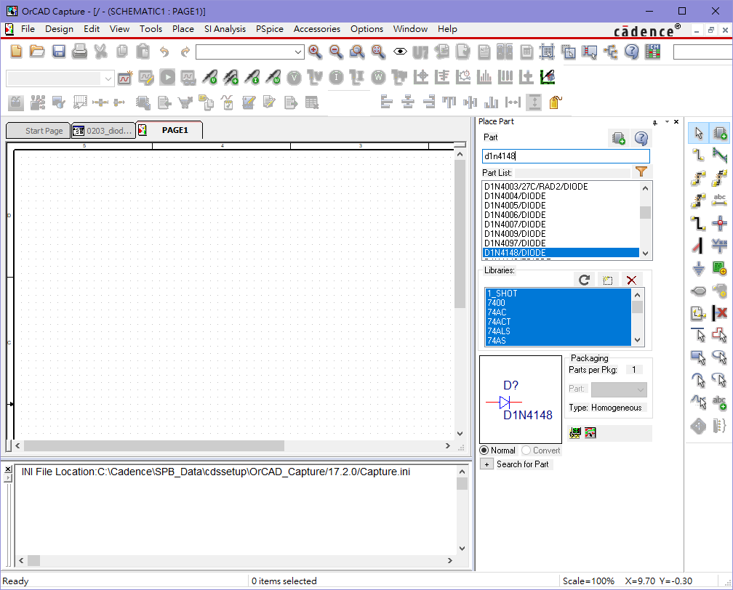Refresh the libraries list
This screenshot has width=733, height=590.
(x=584, y=280)
